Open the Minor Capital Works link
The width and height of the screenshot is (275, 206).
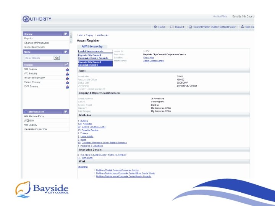click(x=126, y=173)
